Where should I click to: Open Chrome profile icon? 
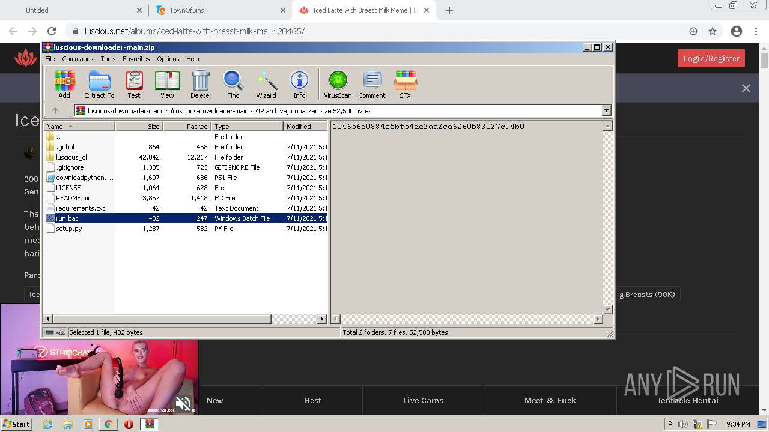tap(737, 31)
